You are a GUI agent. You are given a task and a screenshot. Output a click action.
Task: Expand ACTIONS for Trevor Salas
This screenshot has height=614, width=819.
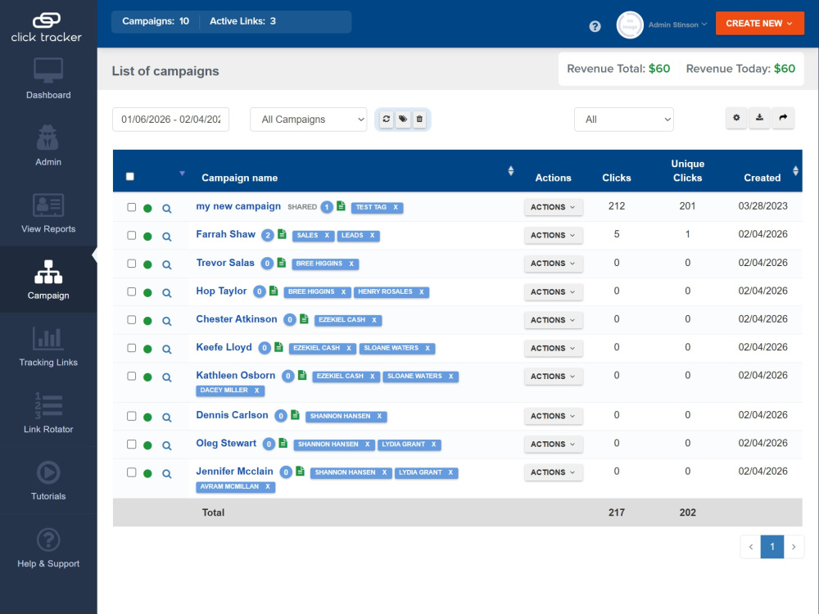(x=553, y=264)
